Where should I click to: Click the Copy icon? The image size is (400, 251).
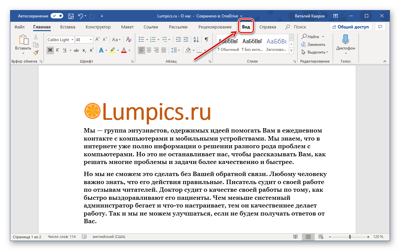36,45
